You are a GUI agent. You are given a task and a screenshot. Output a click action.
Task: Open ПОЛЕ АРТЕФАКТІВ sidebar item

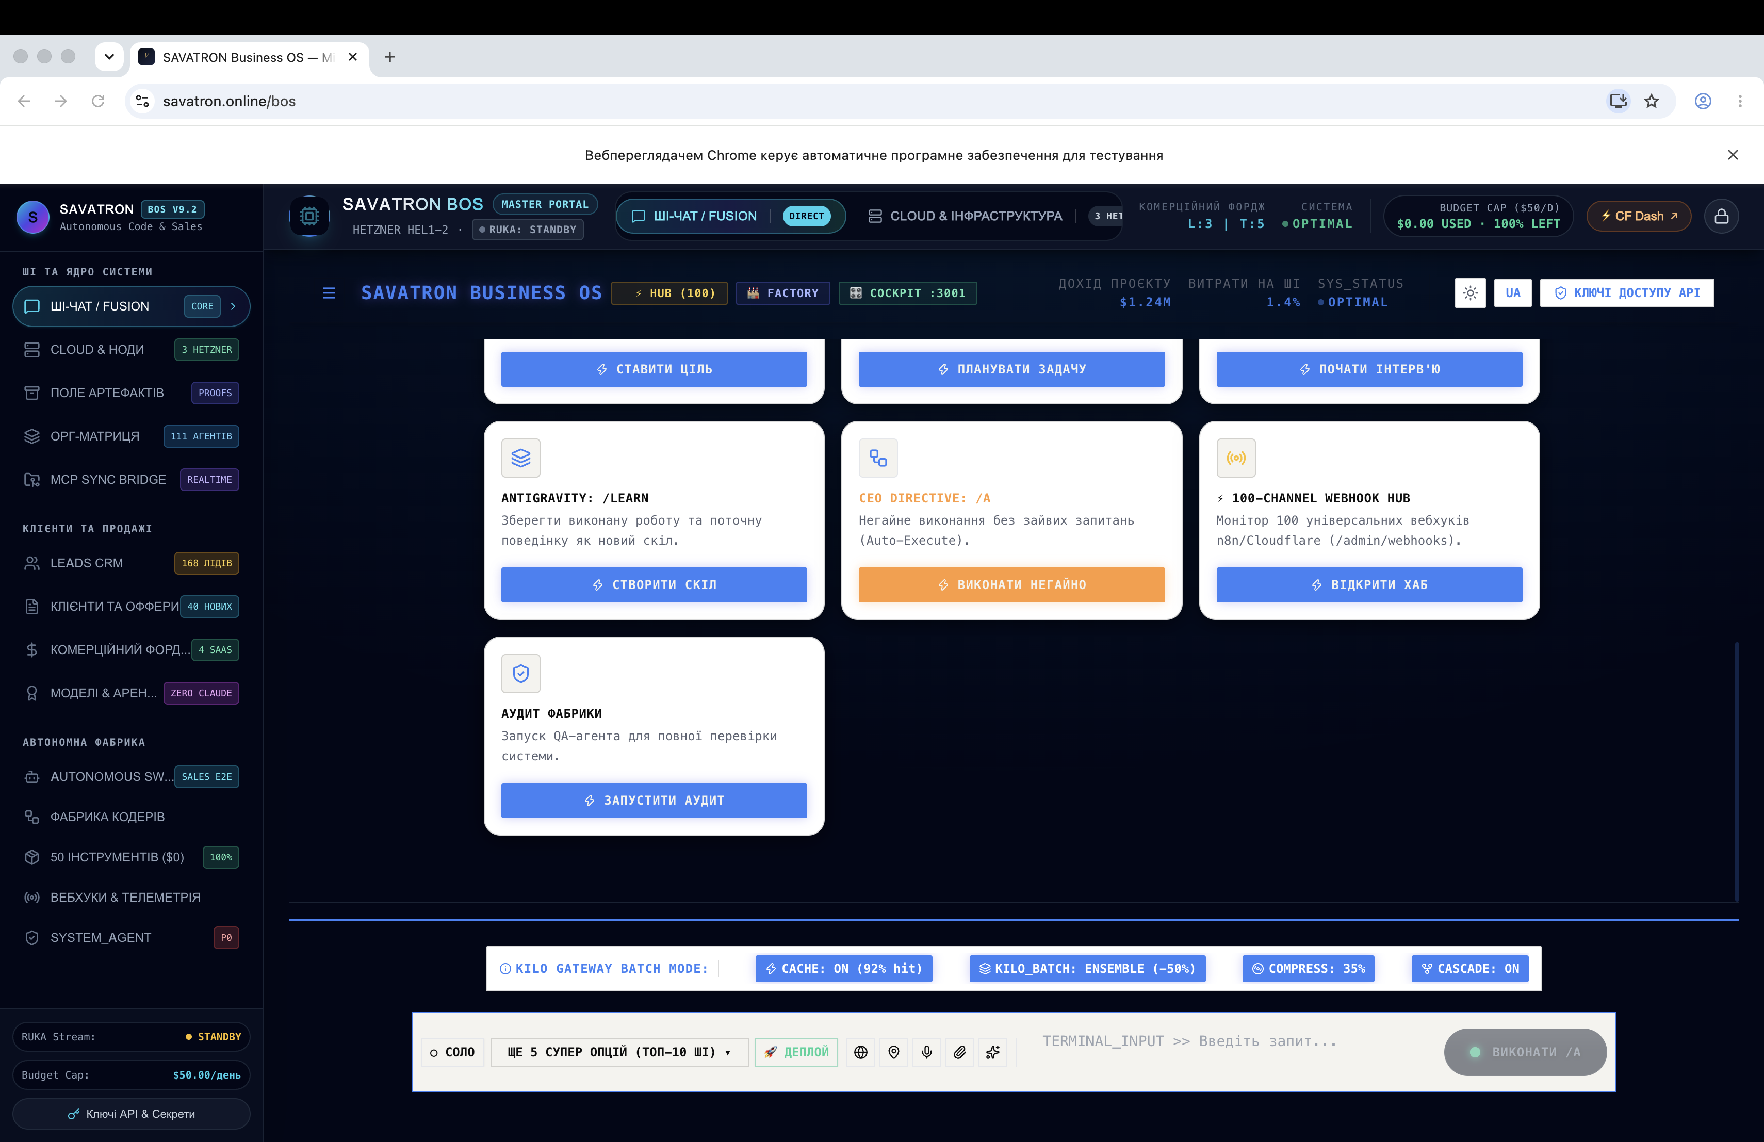point(131,393)
